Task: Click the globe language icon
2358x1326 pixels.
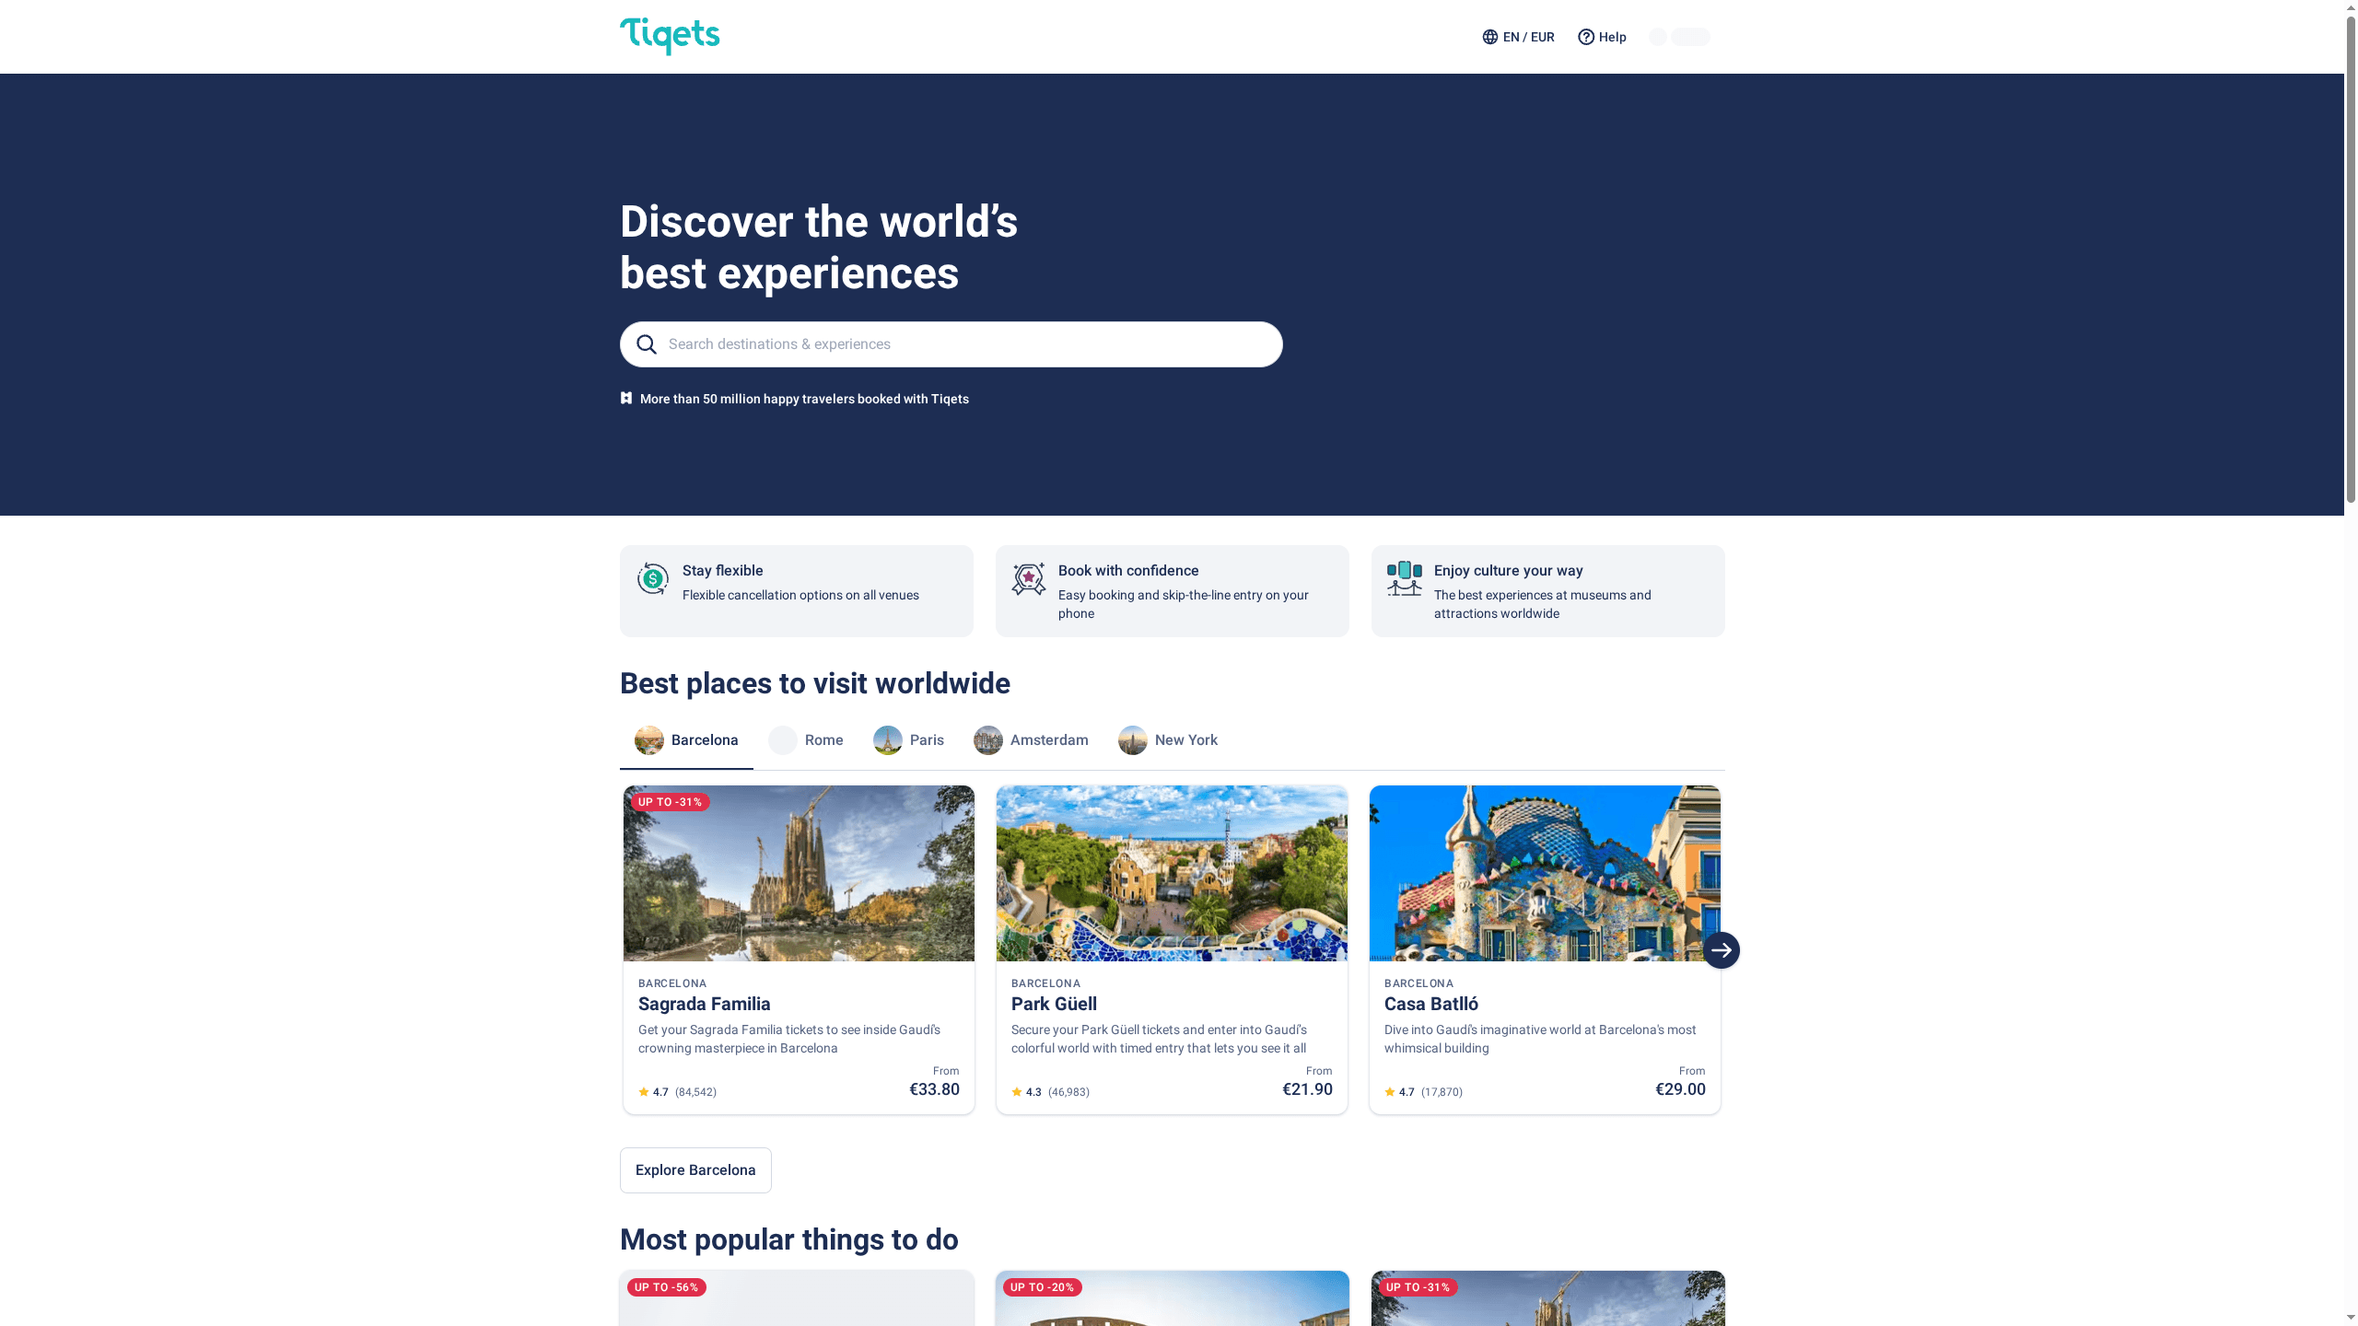Action: point(1489,37)
